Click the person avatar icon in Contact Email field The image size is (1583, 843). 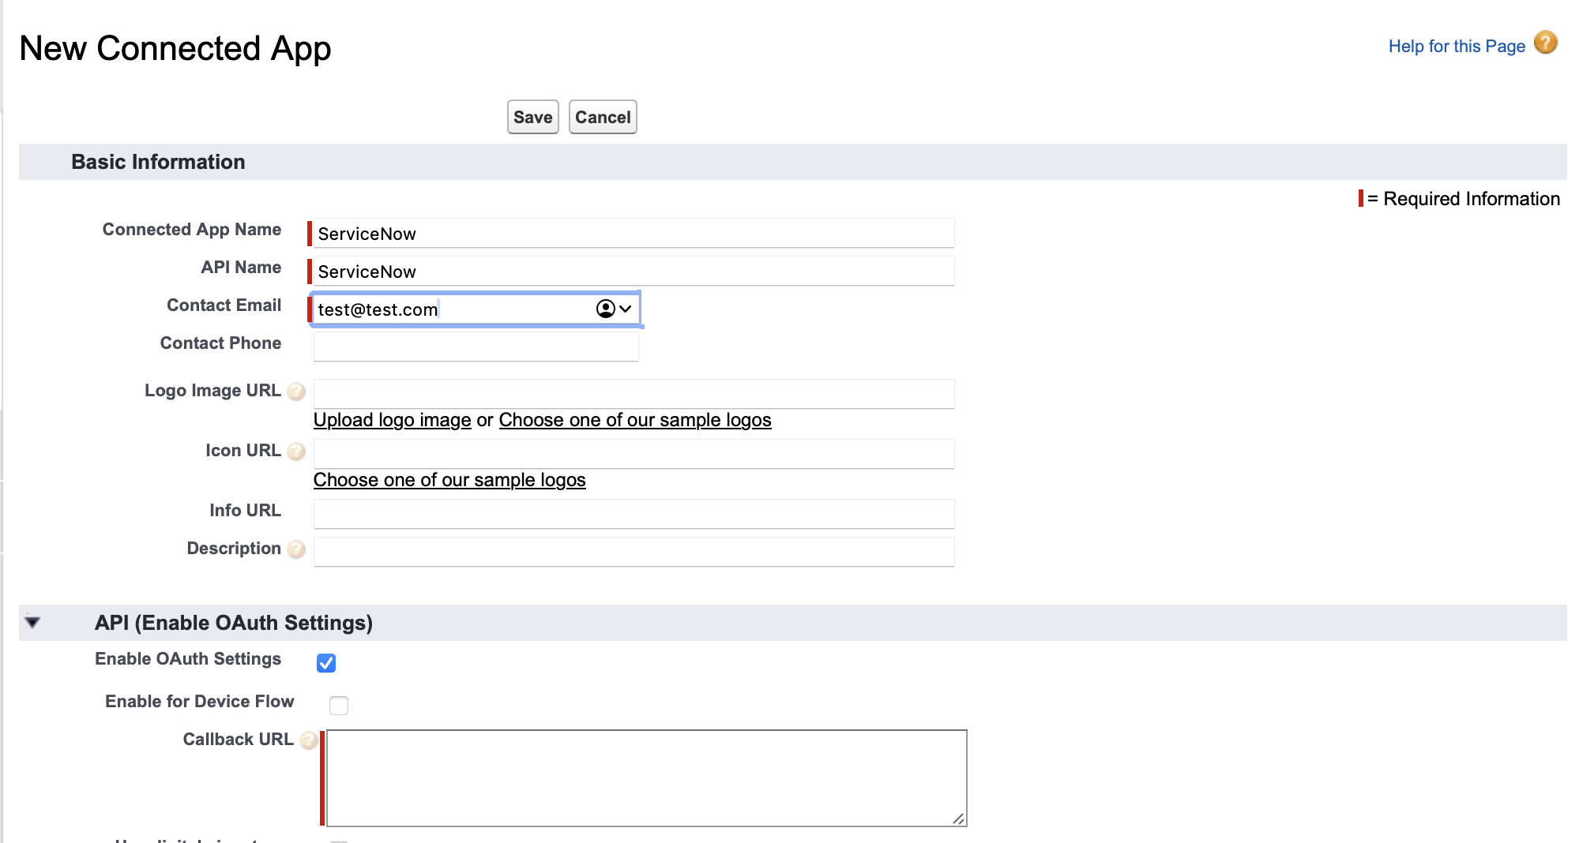tap(606, 309)
